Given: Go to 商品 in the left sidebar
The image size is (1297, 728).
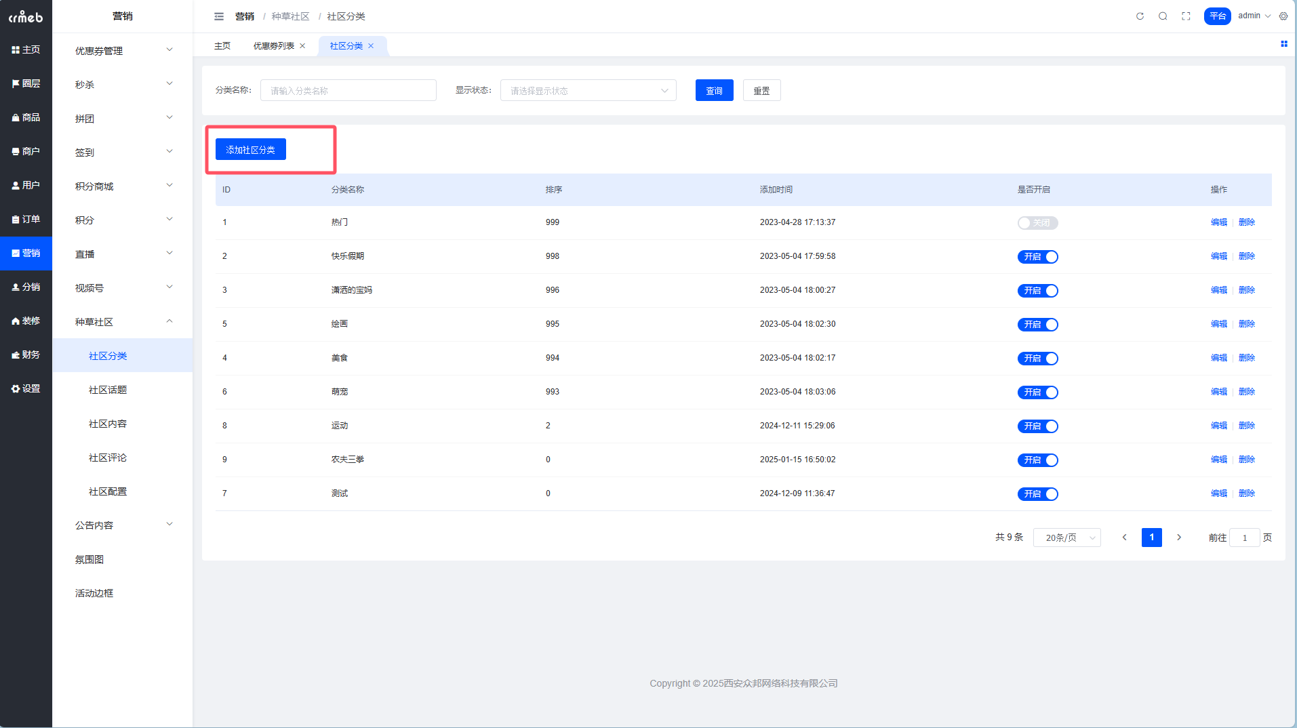Looking at the screenshot, I should 26,117.
